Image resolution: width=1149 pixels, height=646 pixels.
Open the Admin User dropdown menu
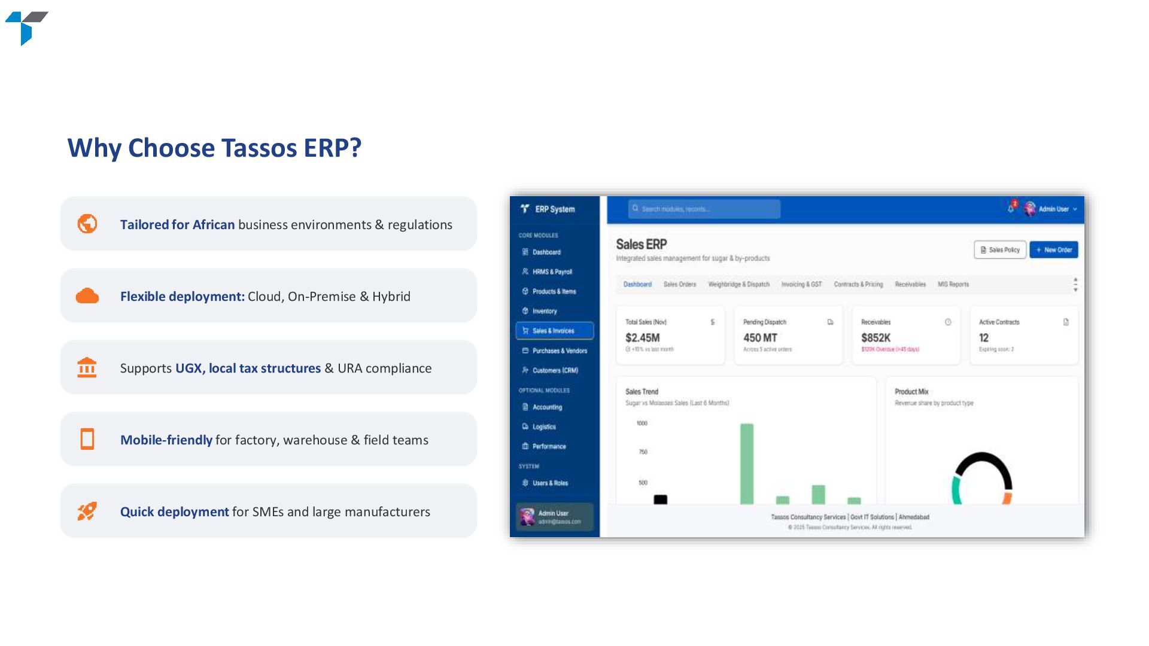1054,209
